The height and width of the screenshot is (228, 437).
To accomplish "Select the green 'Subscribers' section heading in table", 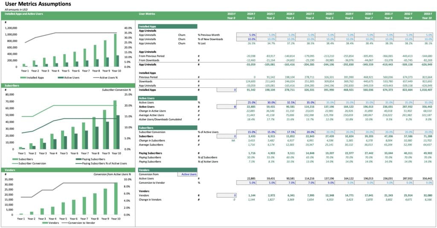I will click(167, 128).
